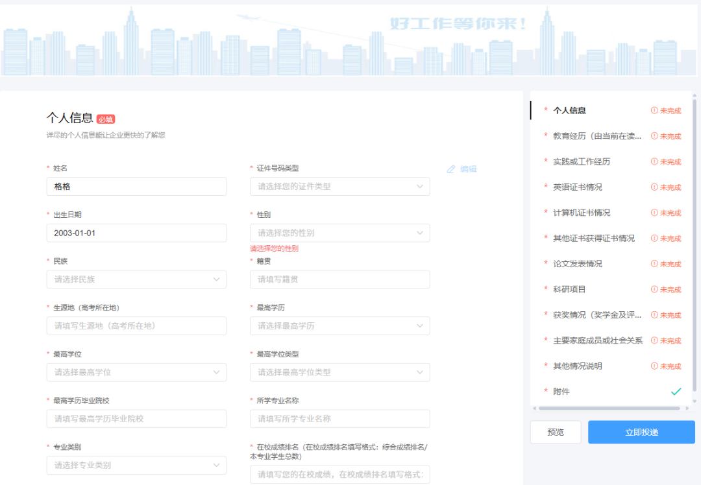
Task: Click the 姓名 input field
Action: (x=136, y=187)
